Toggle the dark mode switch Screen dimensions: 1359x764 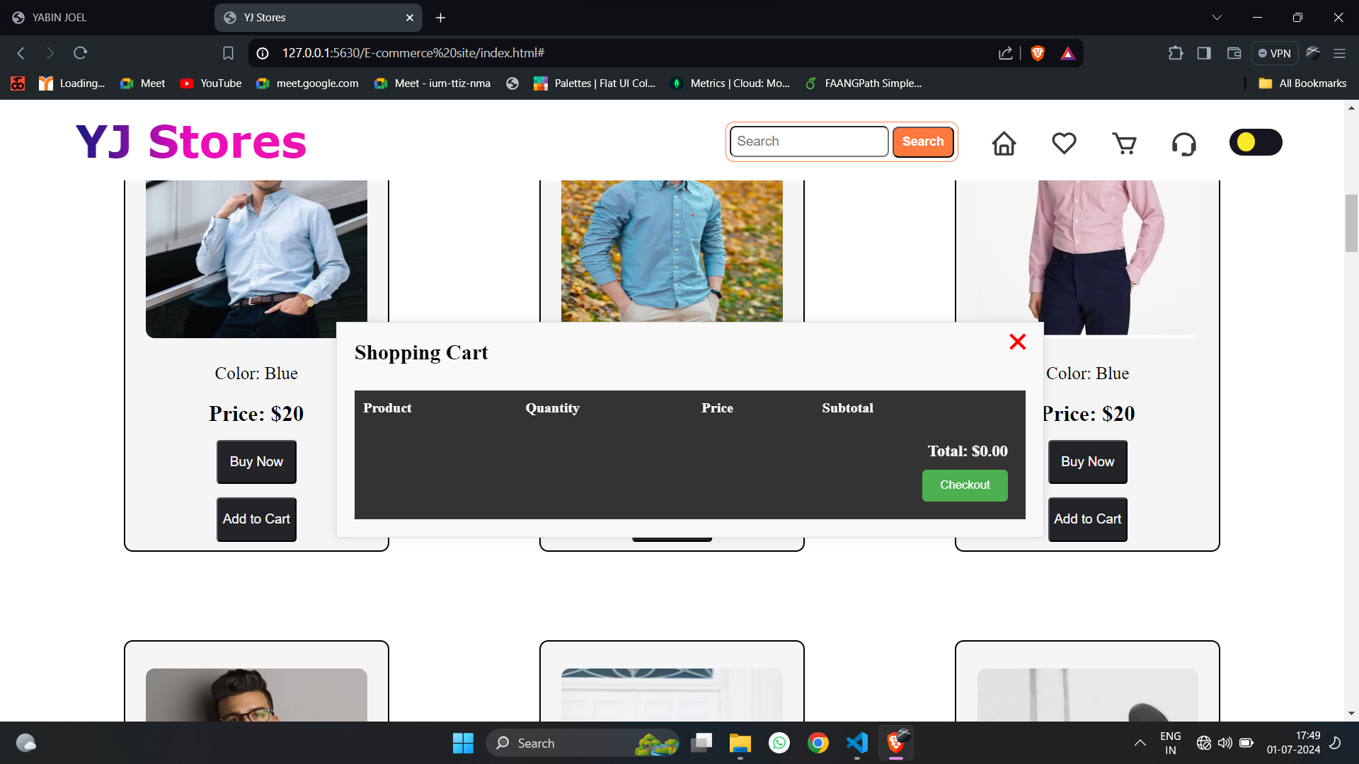(x=1255, y=141)
